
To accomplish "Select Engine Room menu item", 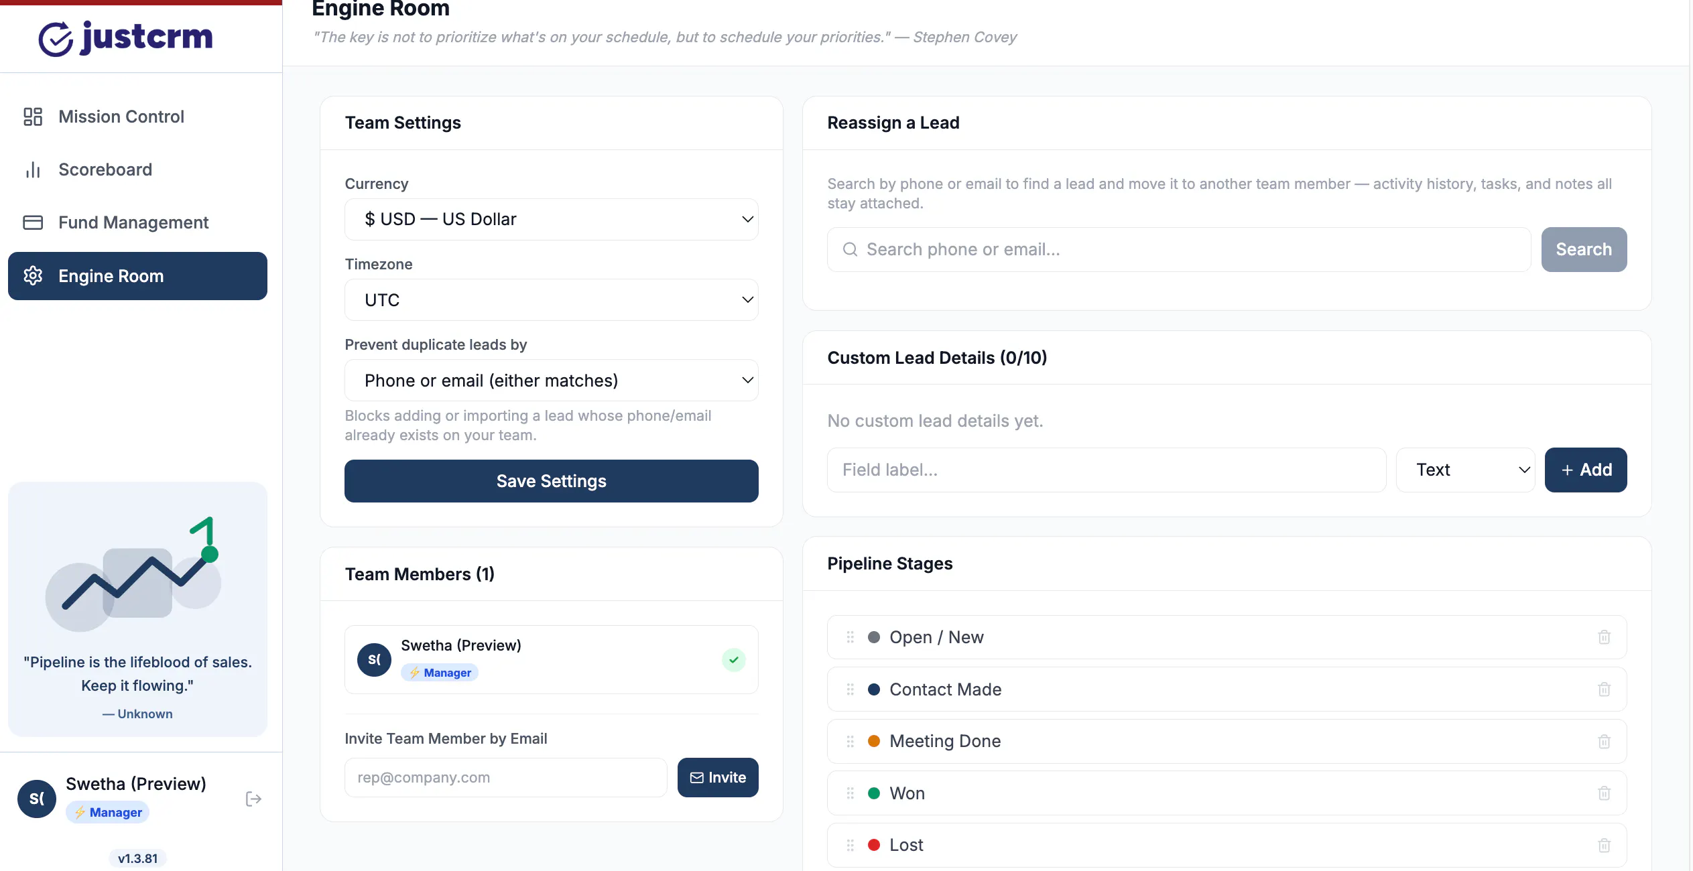I will coord(137,275).
